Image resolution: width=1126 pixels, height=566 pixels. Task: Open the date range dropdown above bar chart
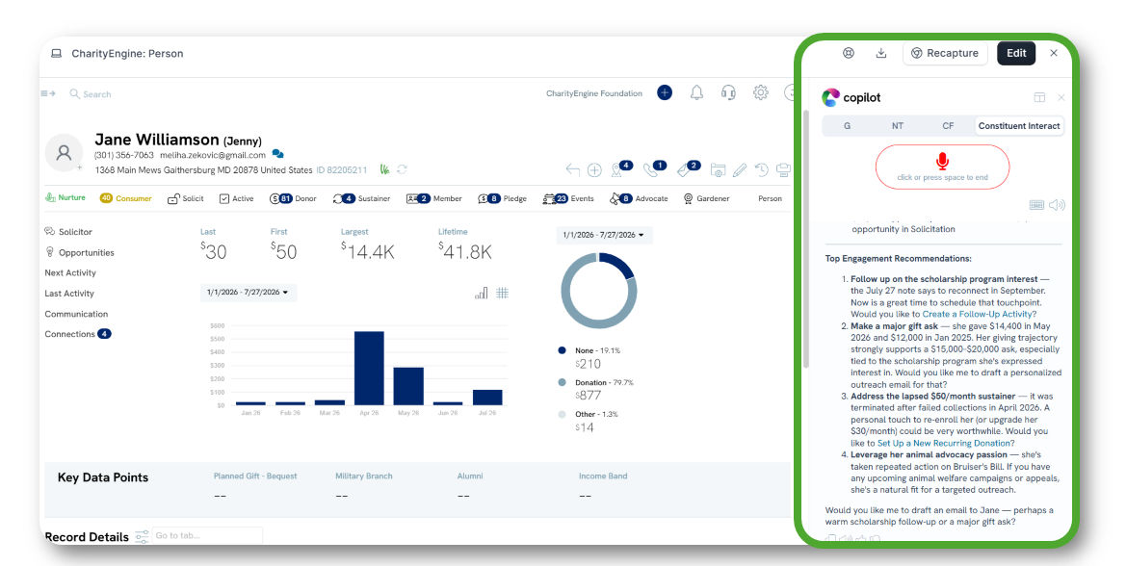coord(248,293)
